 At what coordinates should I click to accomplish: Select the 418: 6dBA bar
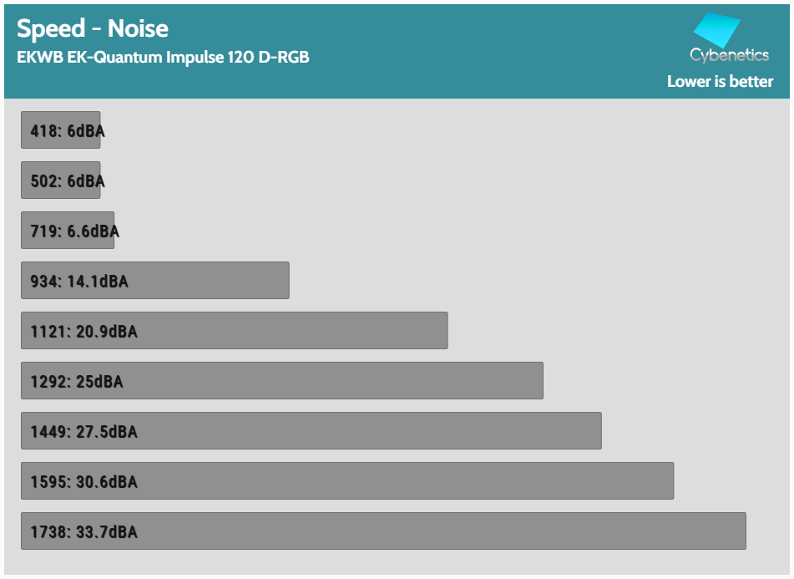(x=61, y=130)
